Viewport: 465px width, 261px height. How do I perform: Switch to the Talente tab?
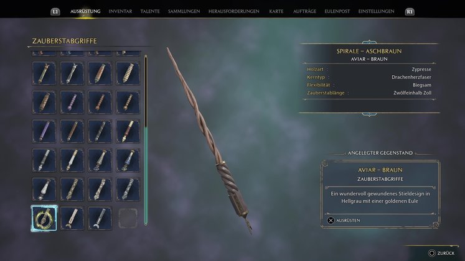tap(150, 11)
